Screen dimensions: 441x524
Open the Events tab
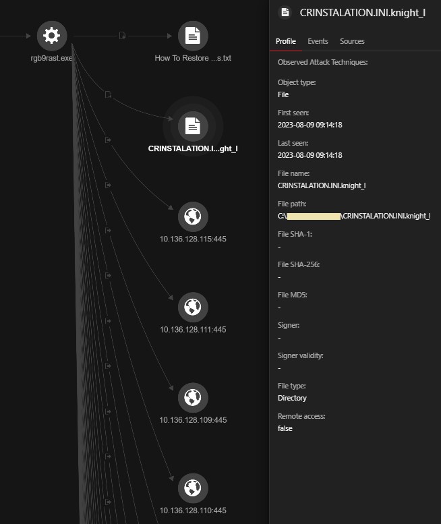point(318,41)
